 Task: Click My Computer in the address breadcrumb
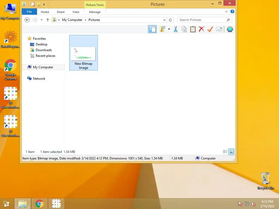pyautogui.click(x=72, y=20)
